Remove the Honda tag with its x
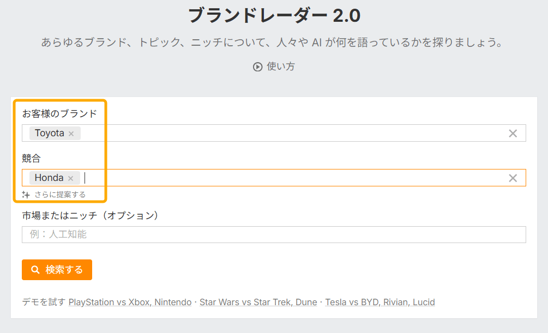548x333 pixels. 70,178
